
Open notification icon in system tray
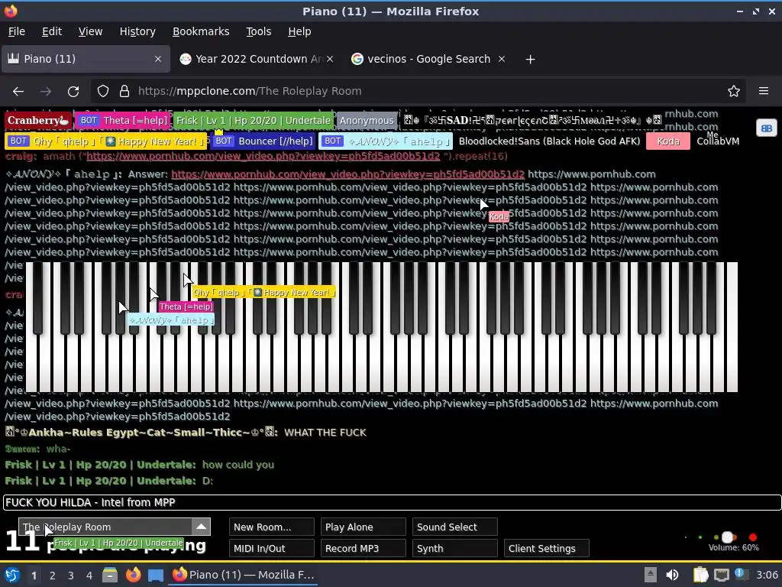(x=741, y=574)
